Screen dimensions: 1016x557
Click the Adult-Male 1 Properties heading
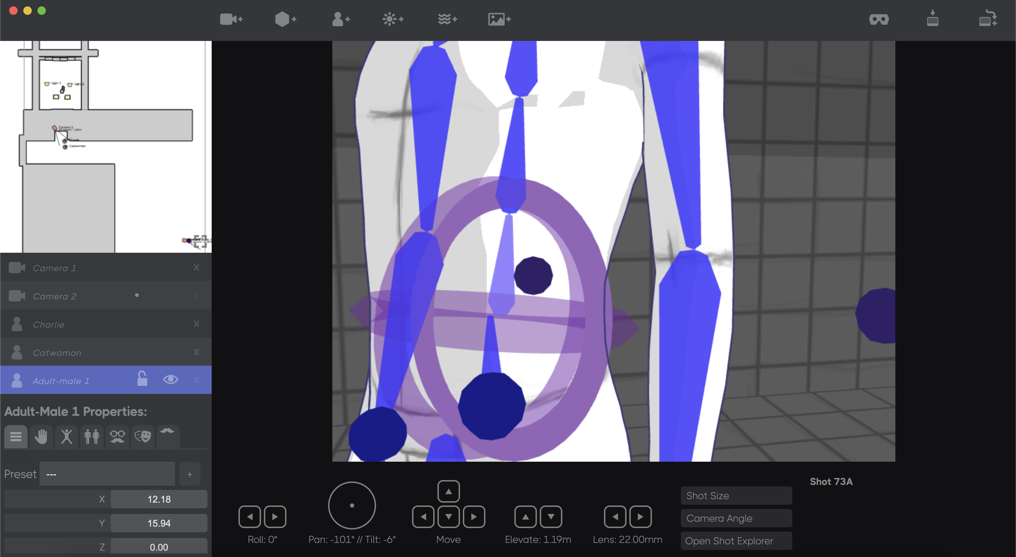click(x=76, y=412)
